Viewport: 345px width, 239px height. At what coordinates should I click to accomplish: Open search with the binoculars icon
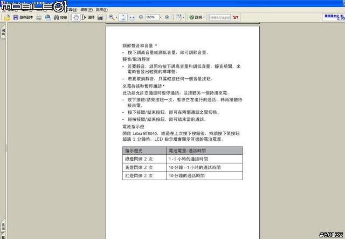57,17
